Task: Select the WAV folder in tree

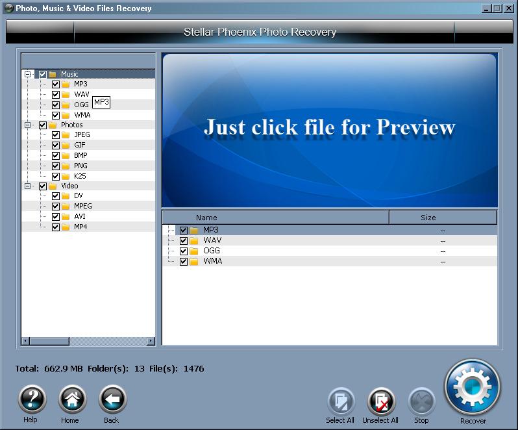Action: coord(82,94)
